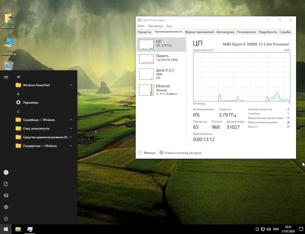This screenshot has height=234, width=305.
Task: Click the Меньше collapse arrow button
Action: point(140,153)
